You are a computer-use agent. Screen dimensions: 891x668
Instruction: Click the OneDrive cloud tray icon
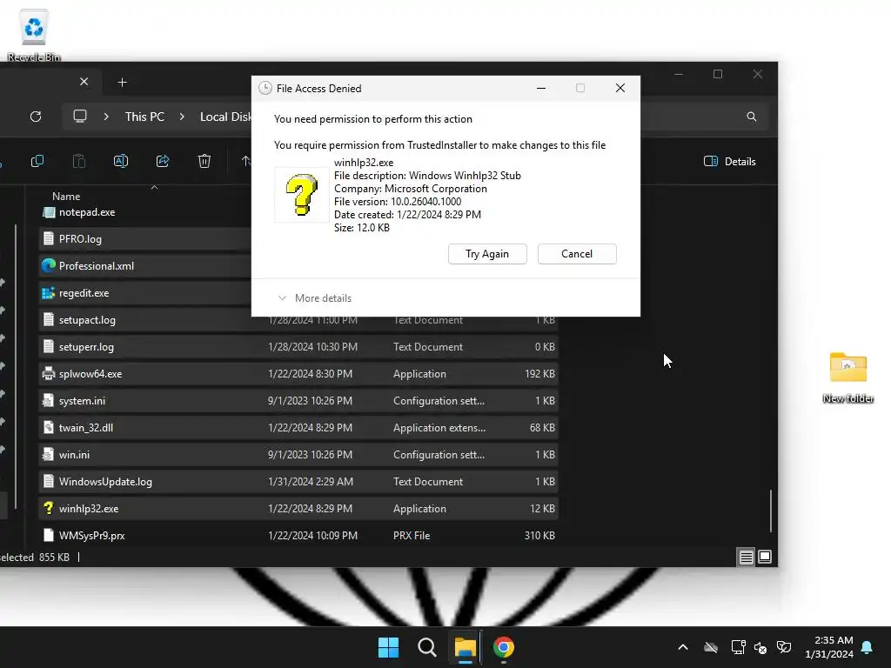pos(710,647)
